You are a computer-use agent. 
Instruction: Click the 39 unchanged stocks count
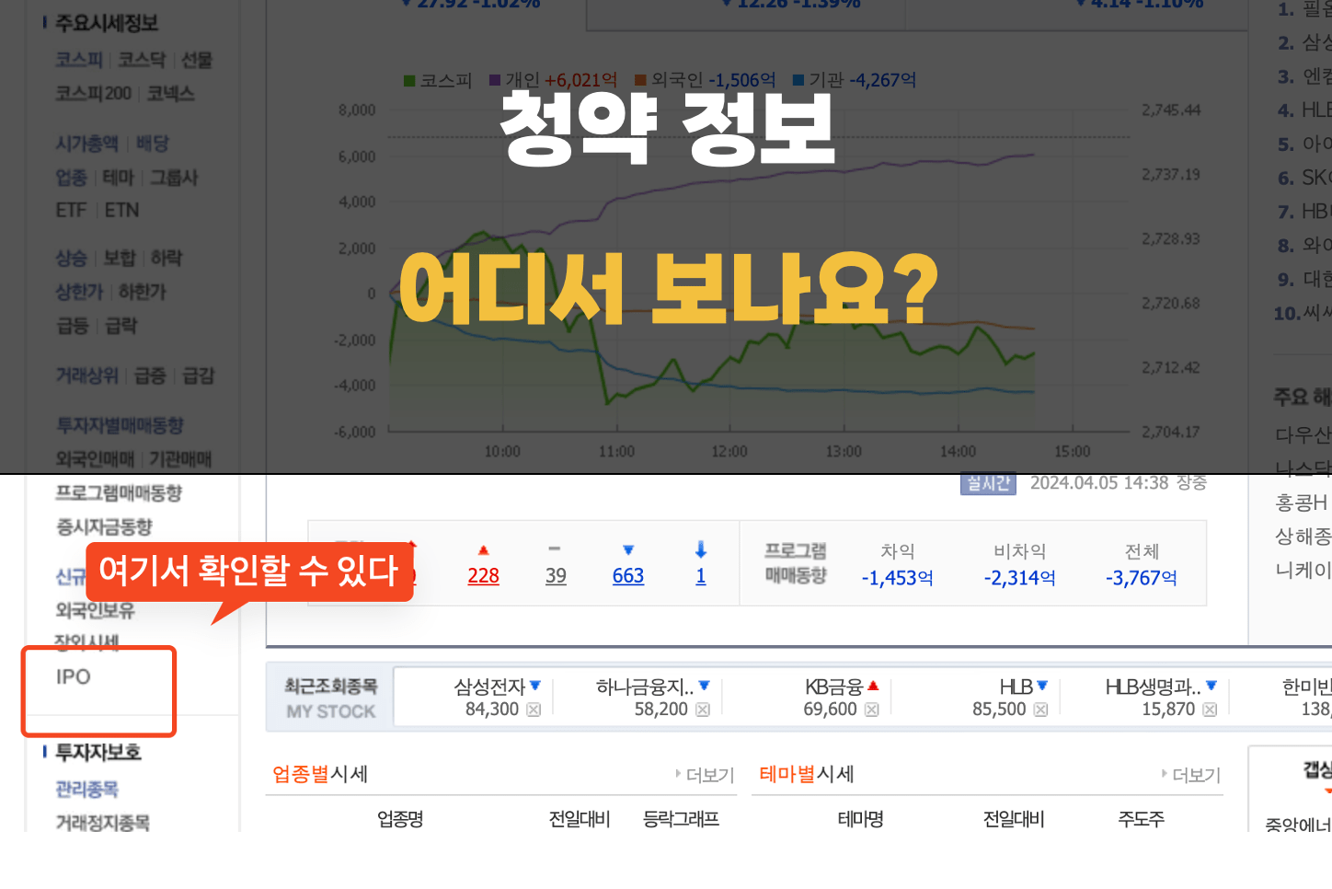[x=556, y=576]
